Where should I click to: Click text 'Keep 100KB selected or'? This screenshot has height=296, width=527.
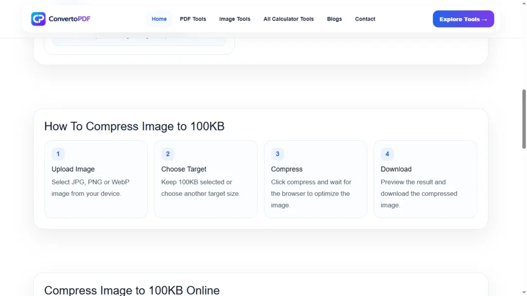(197, 182)
